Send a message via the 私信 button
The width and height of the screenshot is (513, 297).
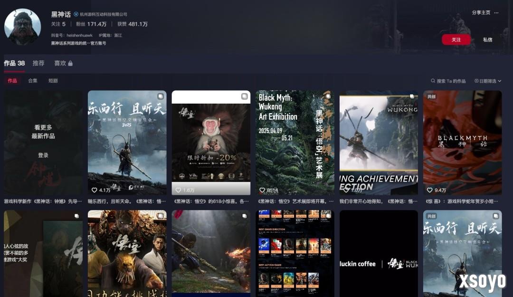coord(487,39)
